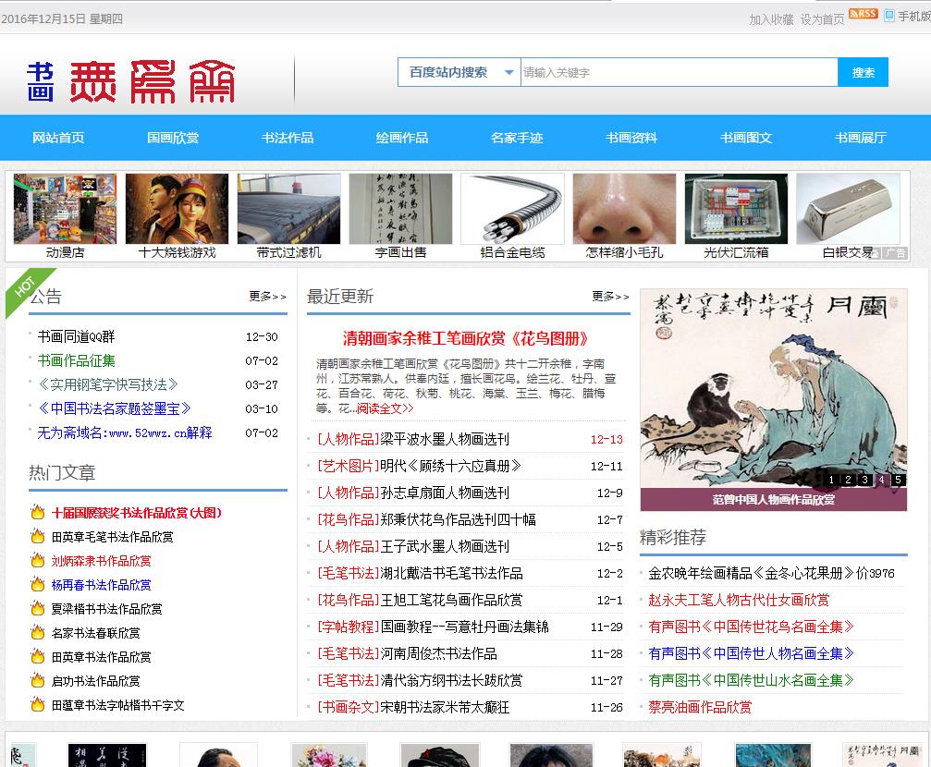Open 金农晚年绘画精品《金冬心花果册》 recommendation
The width and height of the screenshot is (931, 767).
[x=771, y=573]
